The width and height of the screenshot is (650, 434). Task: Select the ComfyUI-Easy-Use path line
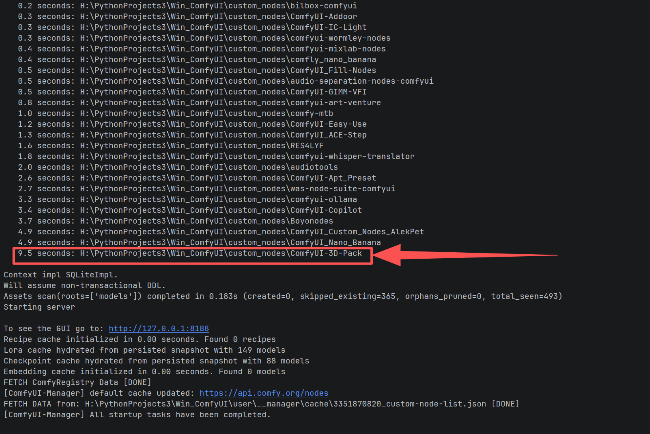(192, 124)
